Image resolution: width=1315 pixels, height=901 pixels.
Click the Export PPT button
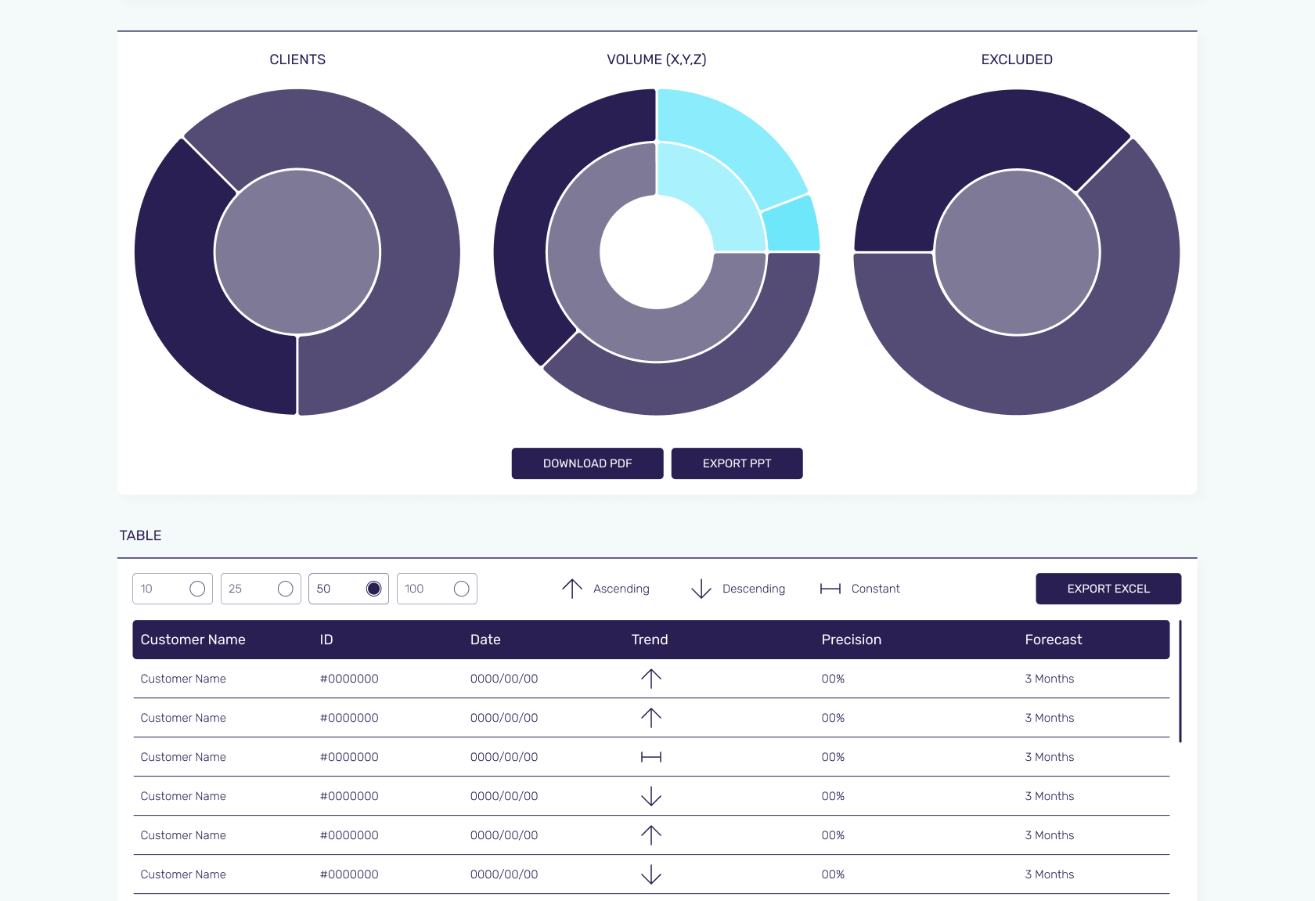pyautogui.click(x=737, y=463)
